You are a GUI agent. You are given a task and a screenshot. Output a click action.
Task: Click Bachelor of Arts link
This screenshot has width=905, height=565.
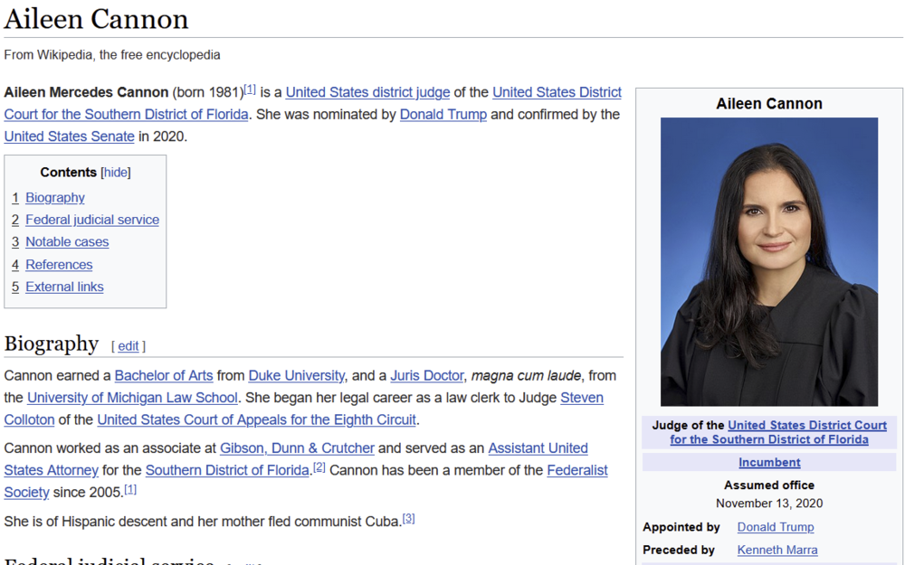[164, 375]
